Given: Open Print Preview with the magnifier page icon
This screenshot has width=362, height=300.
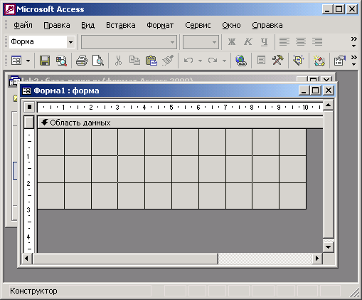Looking at the screenshot, I should [x=98, y=61].
